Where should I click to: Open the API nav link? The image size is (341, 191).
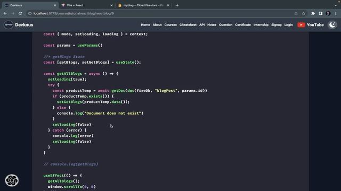[202, 25]
